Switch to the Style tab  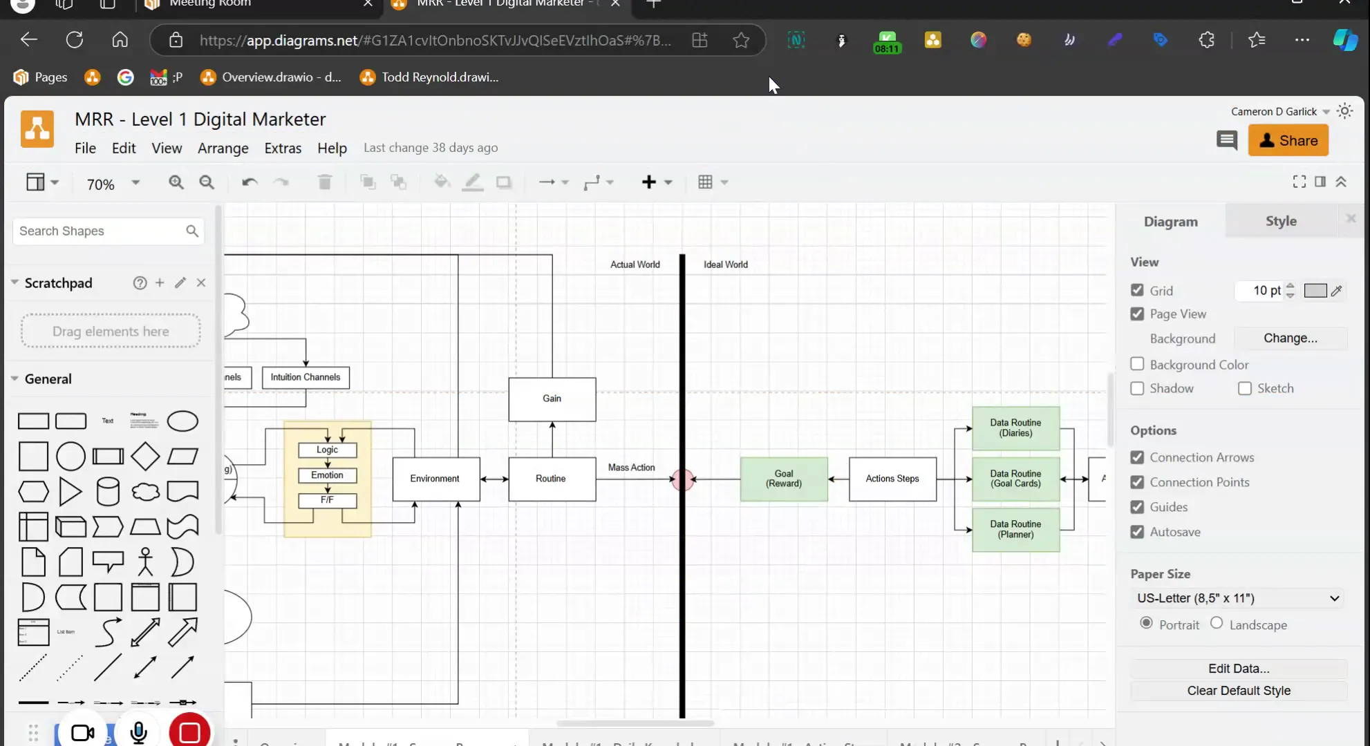coord(1281,221)
